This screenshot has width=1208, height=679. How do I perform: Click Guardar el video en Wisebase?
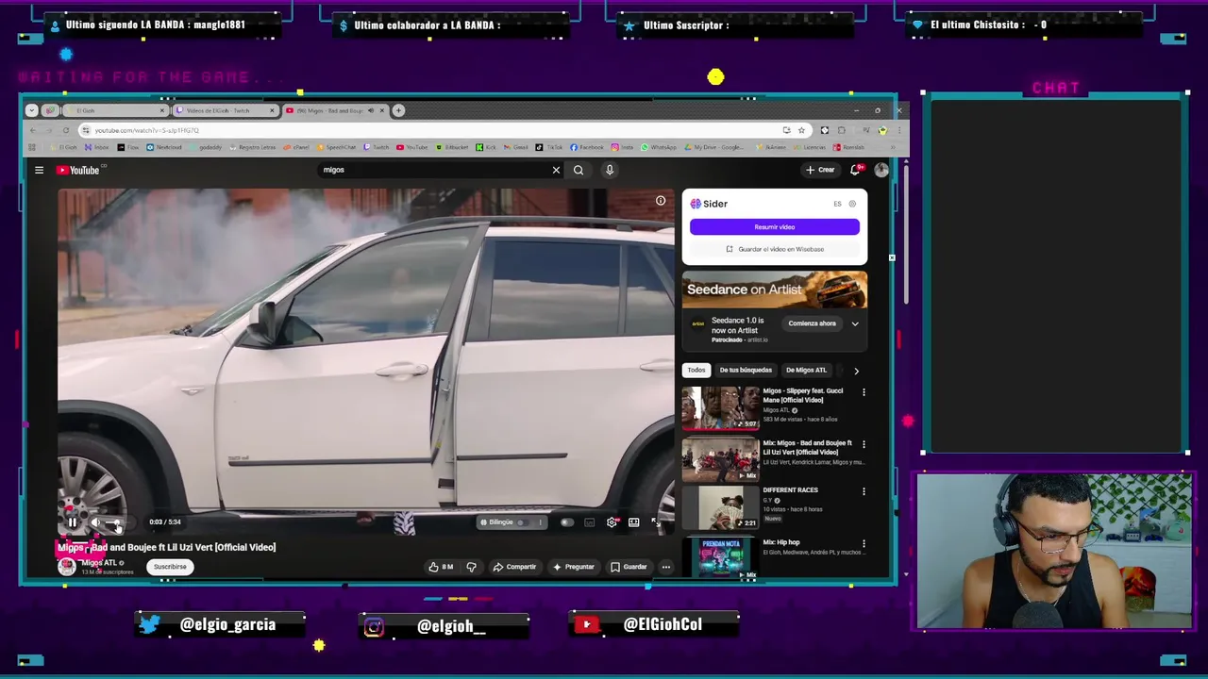point(774,249)
